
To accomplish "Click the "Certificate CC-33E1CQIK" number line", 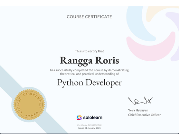I will [89, 125].
